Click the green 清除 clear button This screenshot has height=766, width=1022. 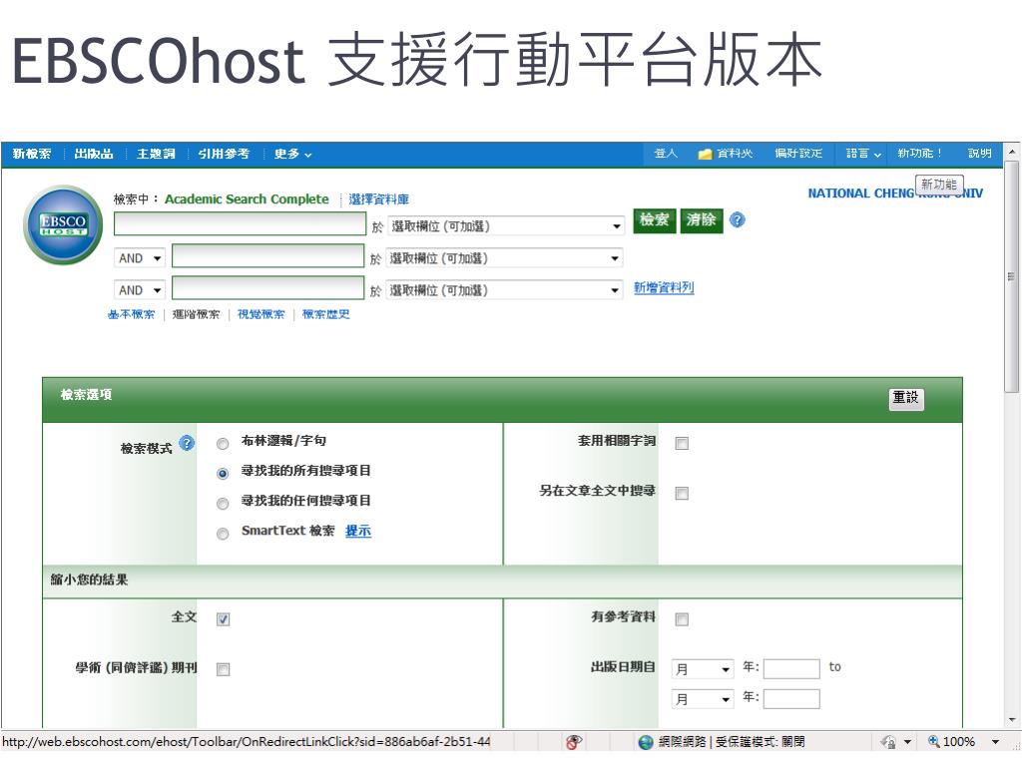coord(702,220)
